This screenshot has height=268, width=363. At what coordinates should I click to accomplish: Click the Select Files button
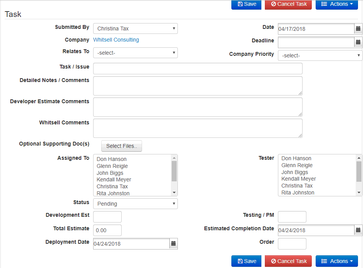tap(121, 146)
